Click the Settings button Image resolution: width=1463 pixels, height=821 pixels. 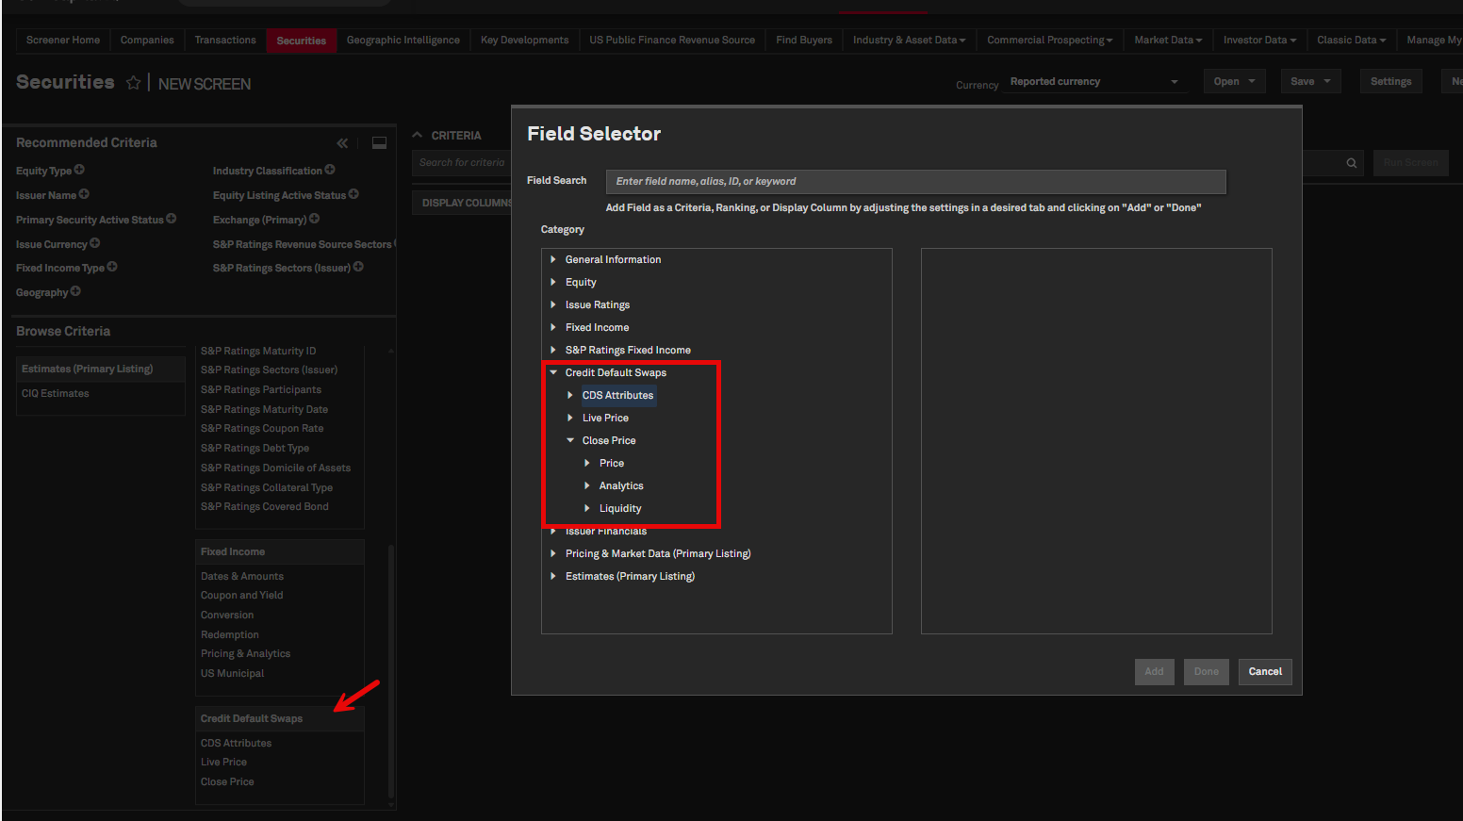click(x=1390, y=82)
